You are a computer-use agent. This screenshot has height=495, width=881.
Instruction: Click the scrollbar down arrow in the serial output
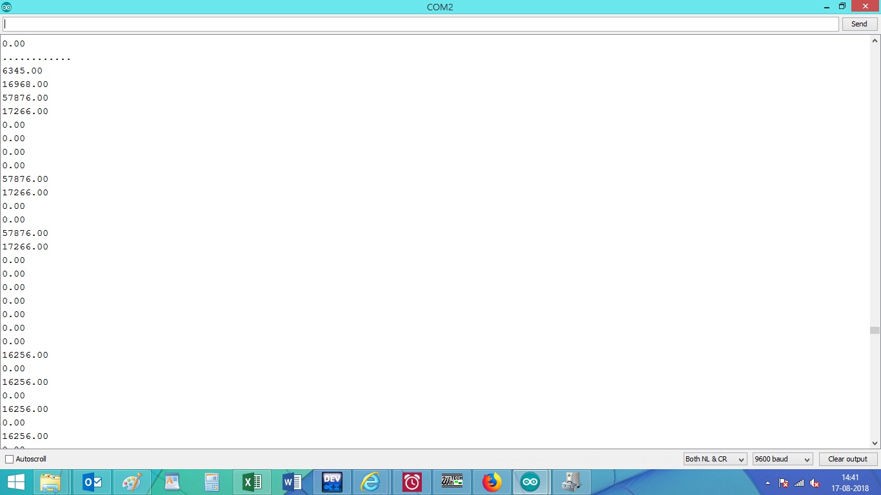(x=875, y=443)
